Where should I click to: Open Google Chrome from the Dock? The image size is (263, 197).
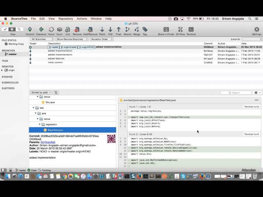click(64, 176)
